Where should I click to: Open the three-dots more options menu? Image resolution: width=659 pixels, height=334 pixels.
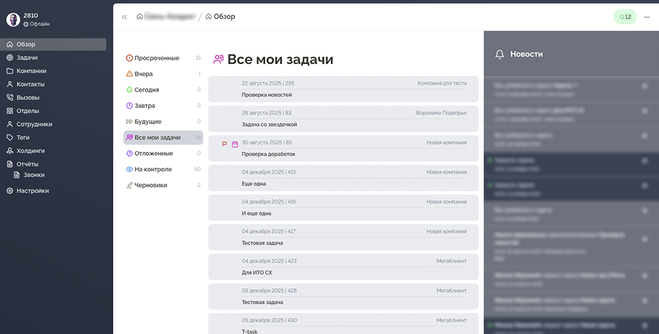pos(647,17)
